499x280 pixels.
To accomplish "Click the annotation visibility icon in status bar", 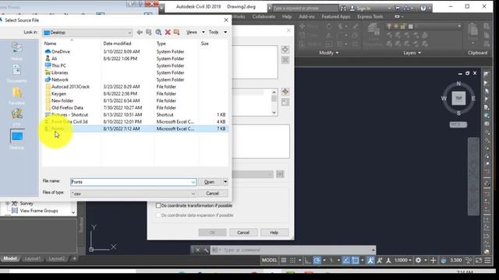I will [370, 261].
